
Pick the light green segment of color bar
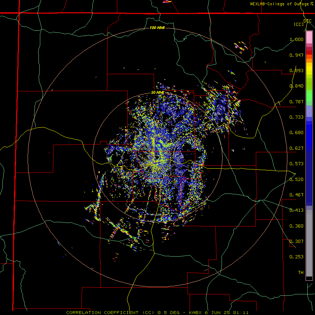pos(309,96)
